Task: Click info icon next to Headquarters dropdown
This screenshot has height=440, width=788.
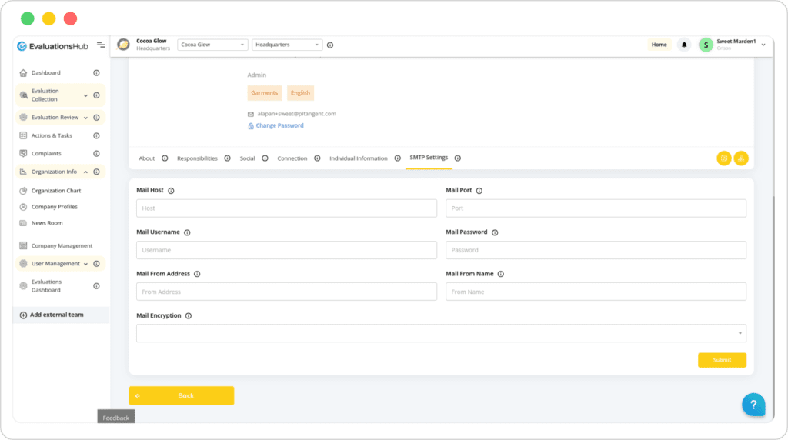Action: pyautogui.click(x=330, y=45)
